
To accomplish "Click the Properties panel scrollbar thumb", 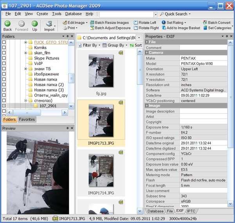I will pyautogui.click(x=231, y=97).
